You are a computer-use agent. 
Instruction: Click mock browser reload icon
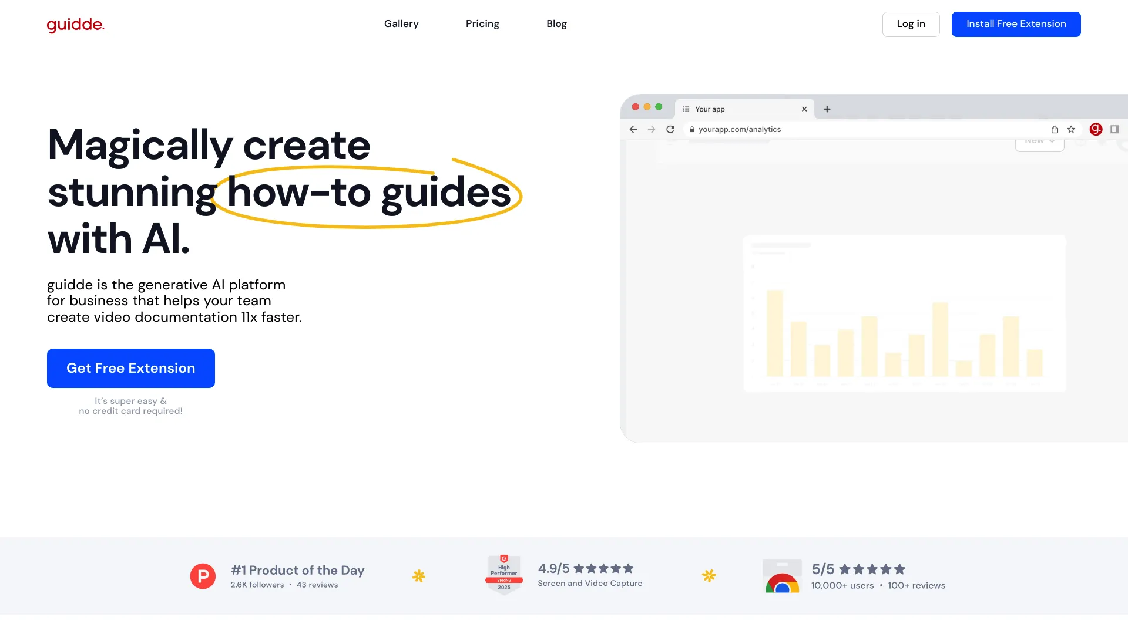(670, 129)
